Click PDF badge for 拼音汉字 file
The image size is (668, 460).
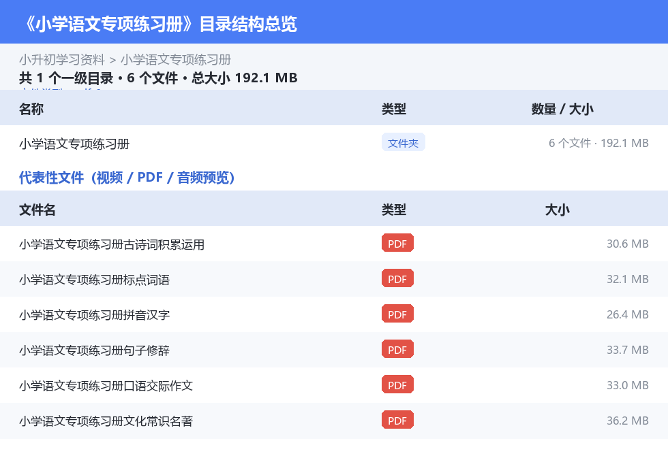pos(397,314)
